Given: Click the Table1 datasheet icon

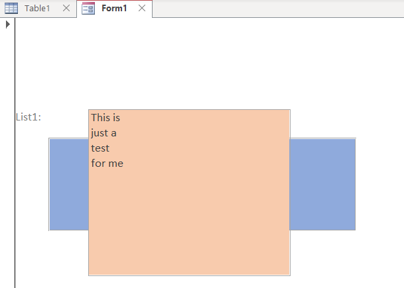Looking at the screenshot, I should (x=11, y=8).
